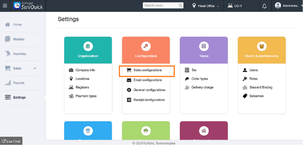
Task: Click the gift icon on blue card
Action: click(88, 131)
